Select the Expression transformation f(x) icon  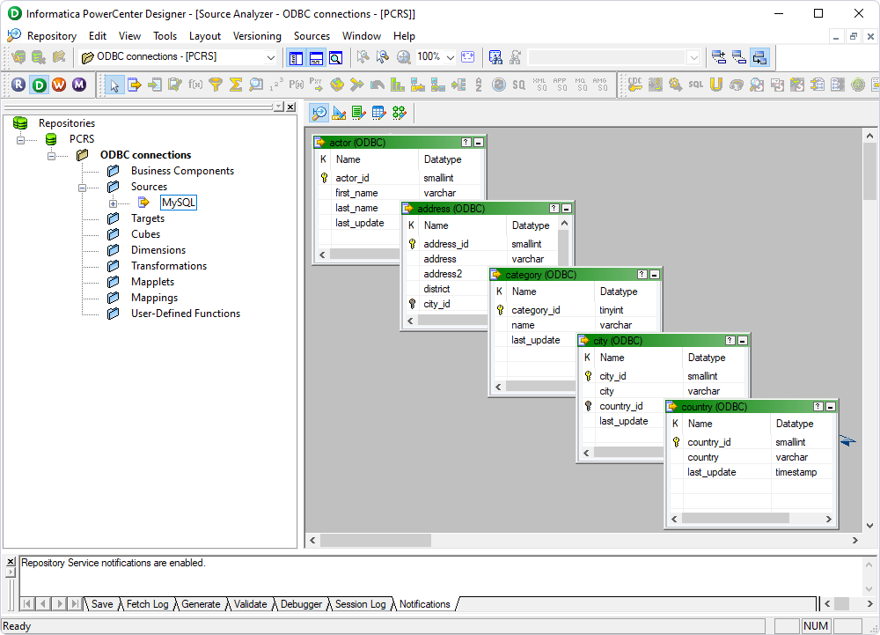(x=195, y=85)
